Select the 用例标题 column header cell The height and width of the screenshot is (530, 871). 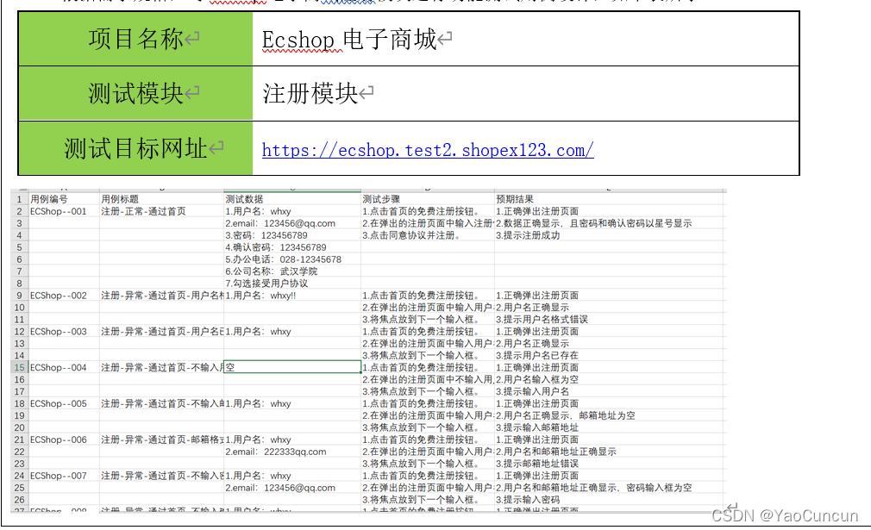tap(161, 199)
